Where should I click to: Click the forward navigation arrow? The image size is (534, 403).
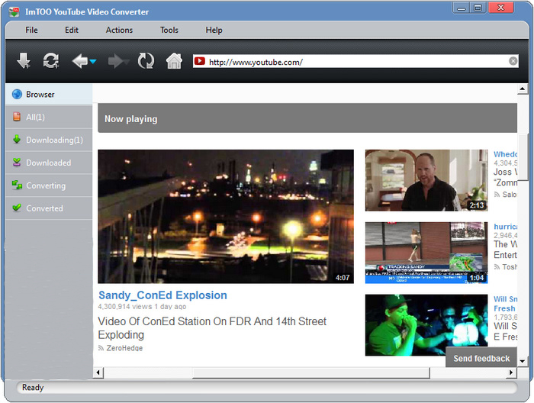[116, 61]
